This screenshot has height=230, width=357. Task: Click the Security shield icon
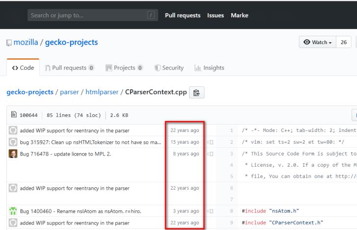[x=157, y=68]
